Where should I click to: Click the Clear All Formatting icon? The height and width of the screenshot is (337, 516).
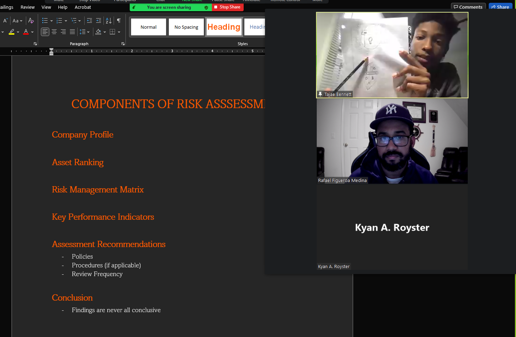coord(31,21)
